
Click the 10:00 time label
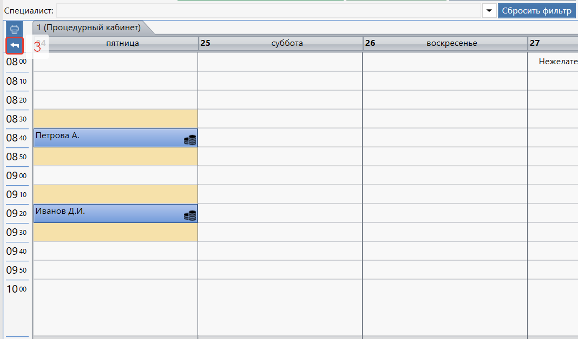[16, 289]
